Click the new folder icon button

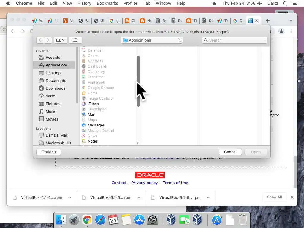point(75,40)
